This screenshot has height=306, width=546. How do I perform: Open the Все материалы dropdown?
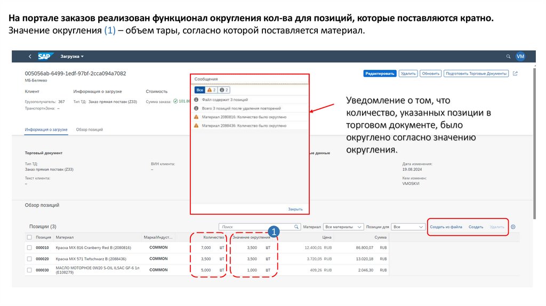click(343, 227)
